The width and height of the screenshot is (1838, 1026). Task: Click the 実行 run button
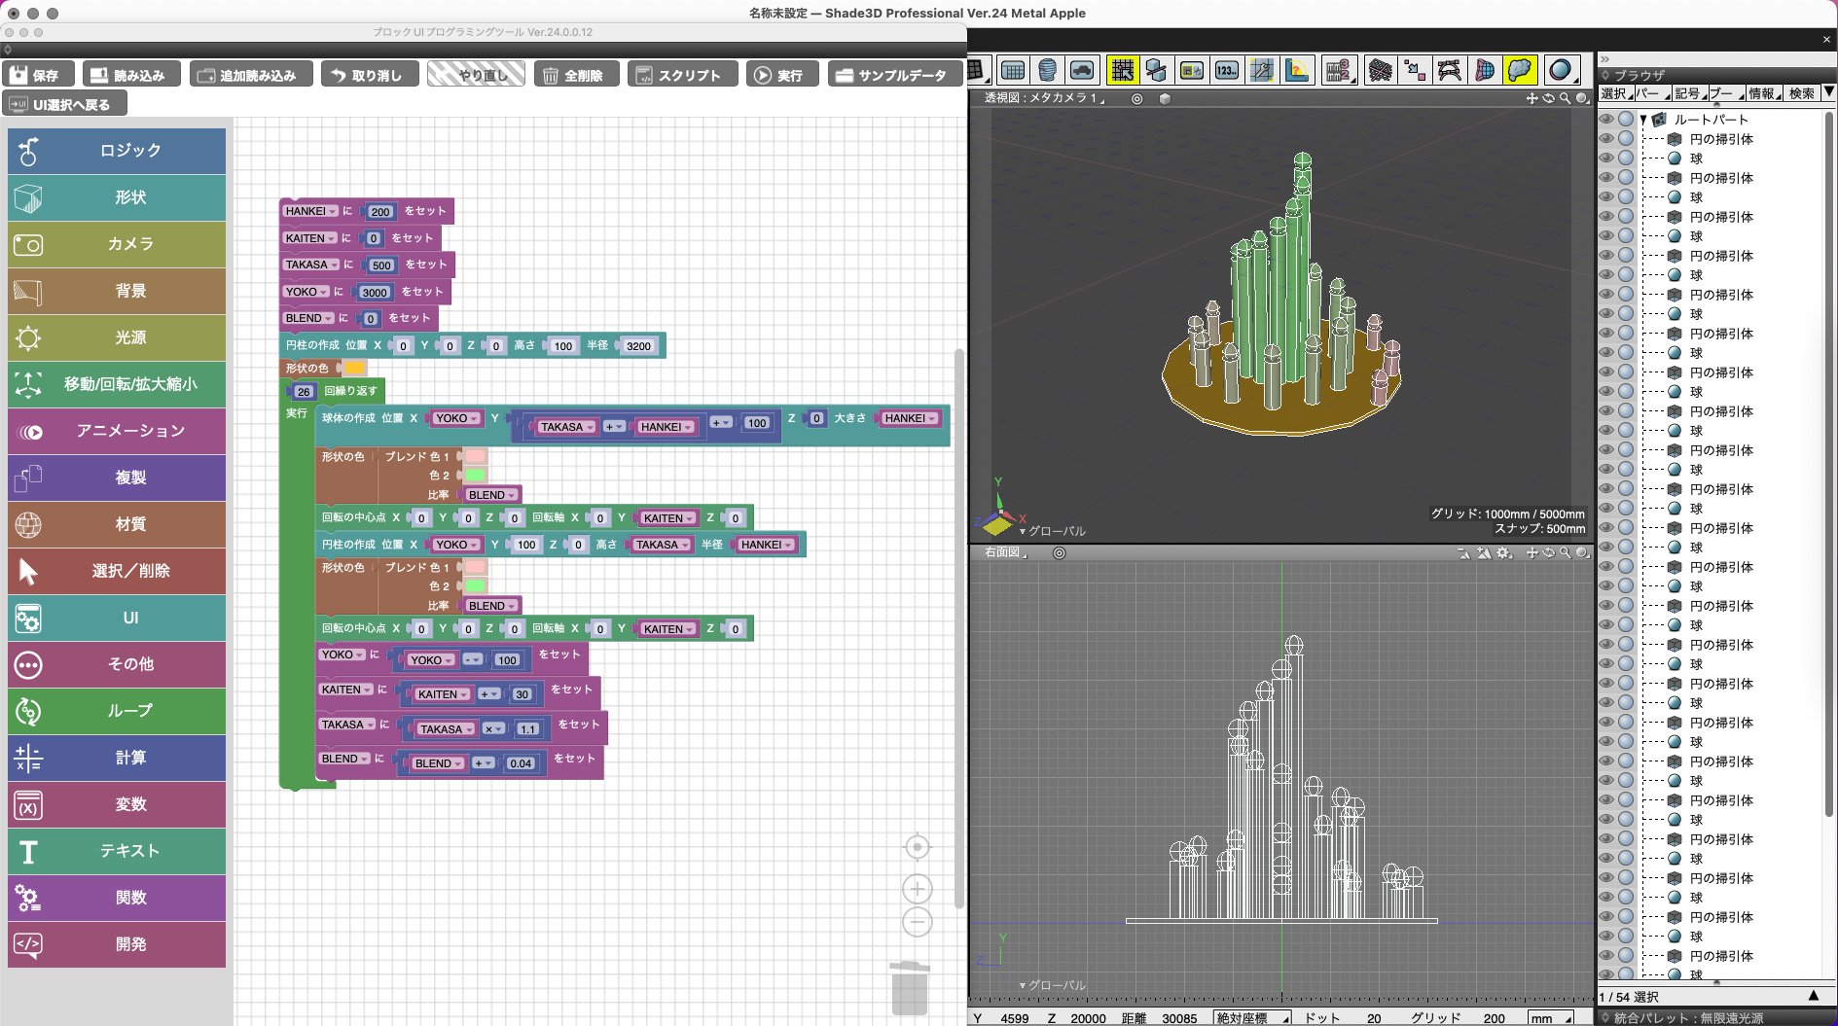click(x=782, y=75)
